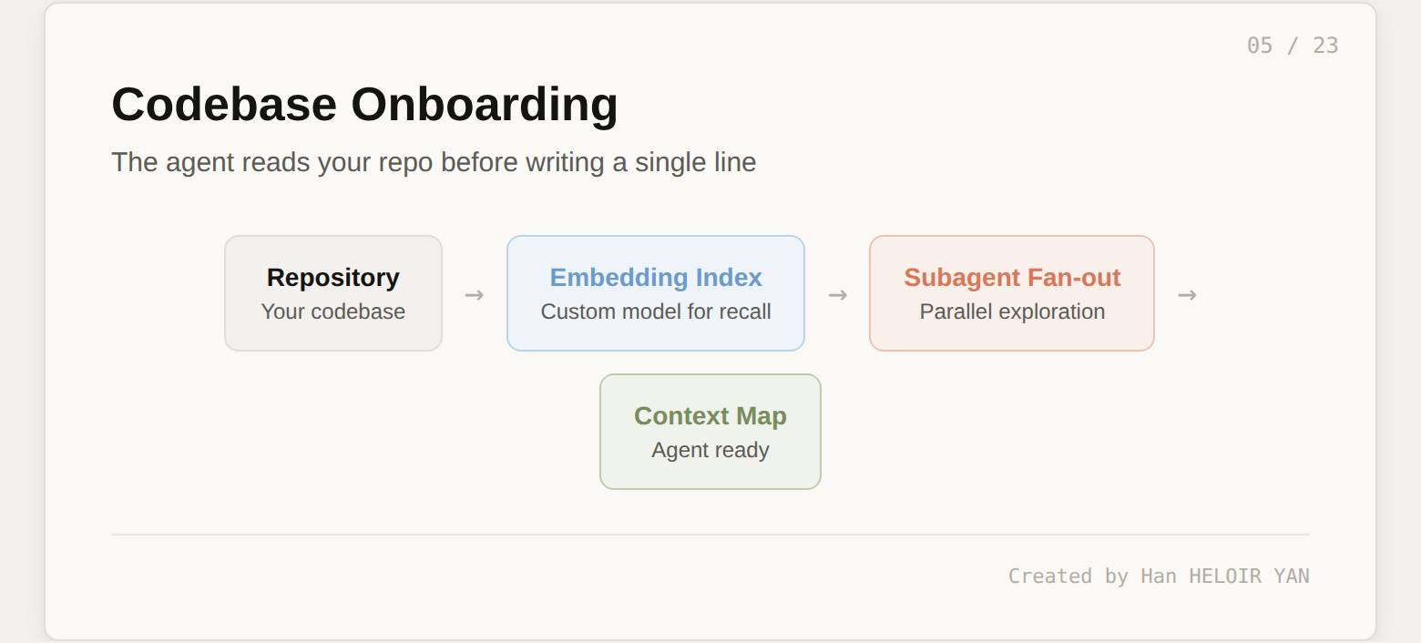1421x643 pixels.
Task: Click the arrow between Embedding Index and Subagent Fan-out
Action: pyautogui.click(x=838, y=295)
